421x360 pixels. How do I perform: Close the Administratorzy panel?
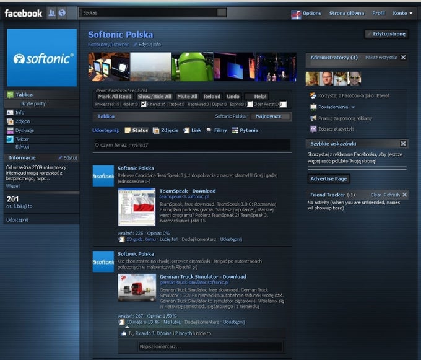[403, 58]
